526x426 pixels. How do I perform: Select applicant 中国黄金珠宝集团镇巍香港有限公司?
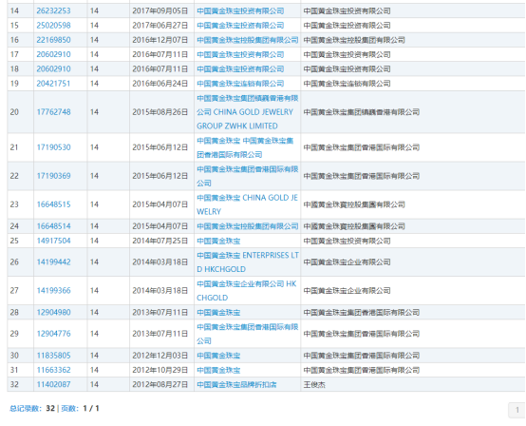click(x=362, y=112)
